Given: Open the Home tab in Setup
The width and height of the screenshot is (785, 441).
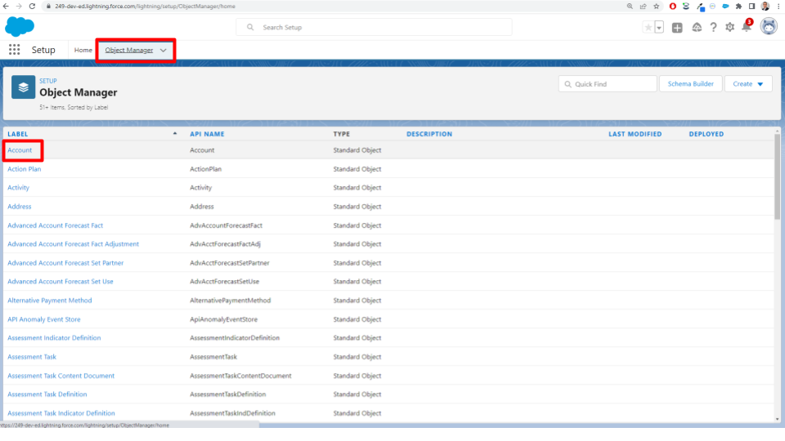Looking at the screenshot, I should pyautogui.click(x=83, y=50).
